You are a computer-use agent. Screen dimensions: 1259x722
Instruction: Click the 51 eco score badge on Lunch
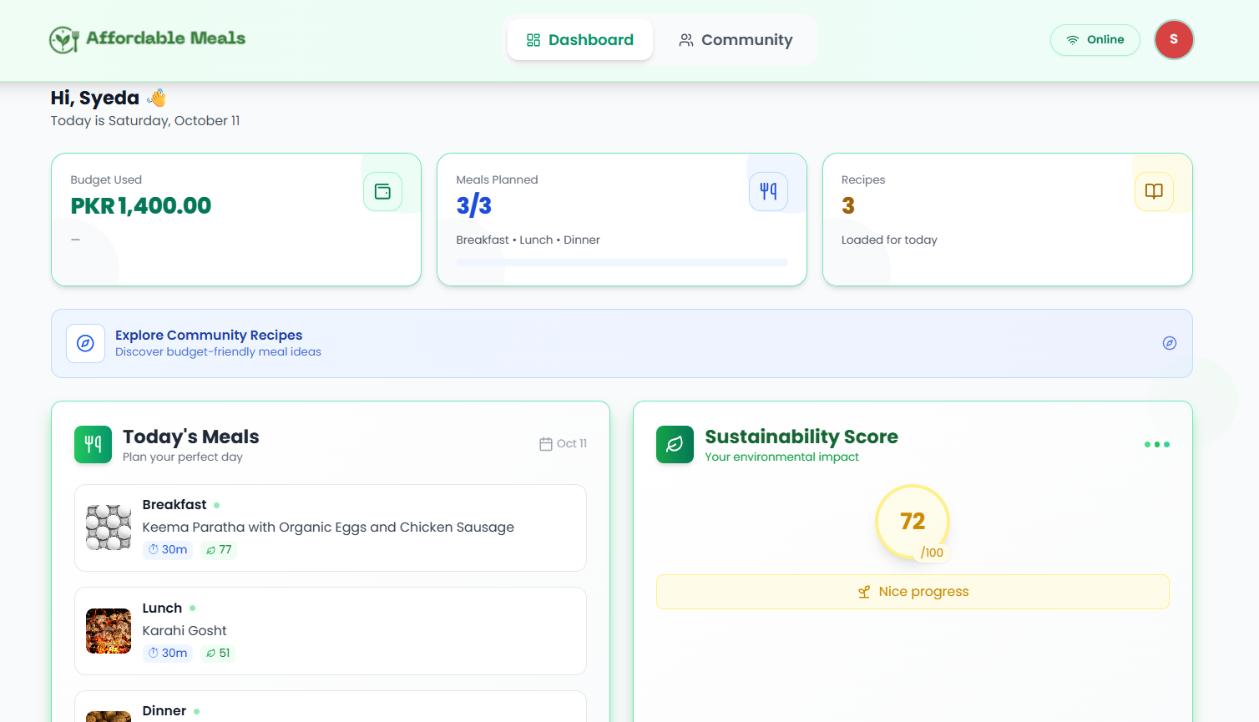point(218,654)
